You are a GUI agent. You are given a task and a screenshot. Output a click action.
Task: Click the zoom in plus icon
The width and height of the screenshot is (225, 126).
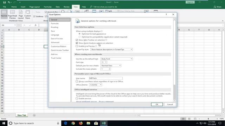(217, 119)
